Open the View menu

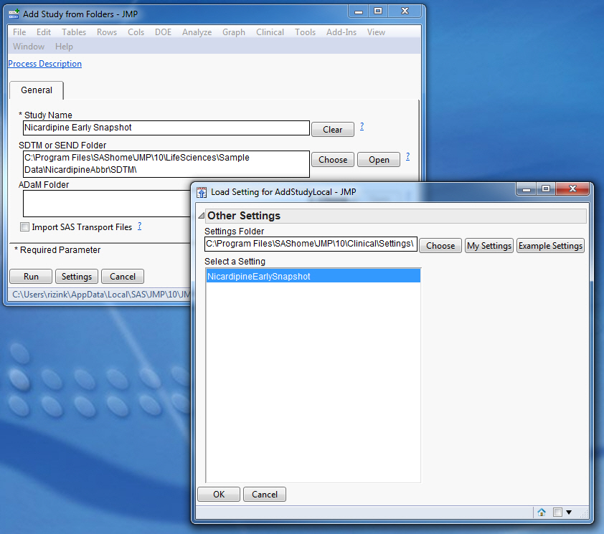click(376, 32)
